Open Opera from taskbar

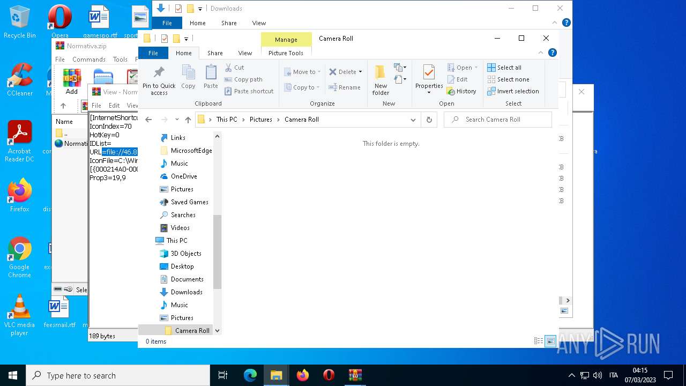(329, 375)
